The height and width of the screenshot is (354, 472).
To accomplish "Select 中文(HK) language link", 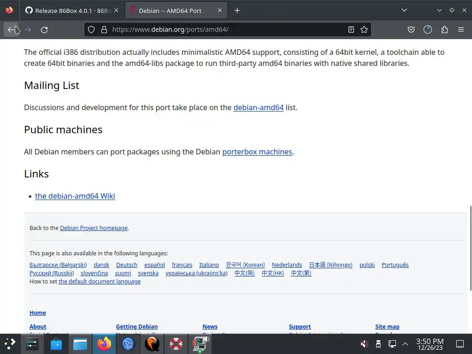I will point(273,273).
